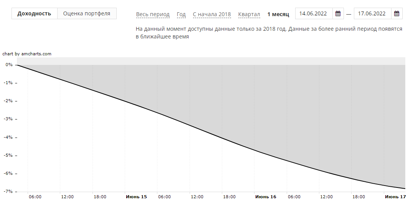
Task: Click the Июнь 17 axis label
Action: coord(395,197)
